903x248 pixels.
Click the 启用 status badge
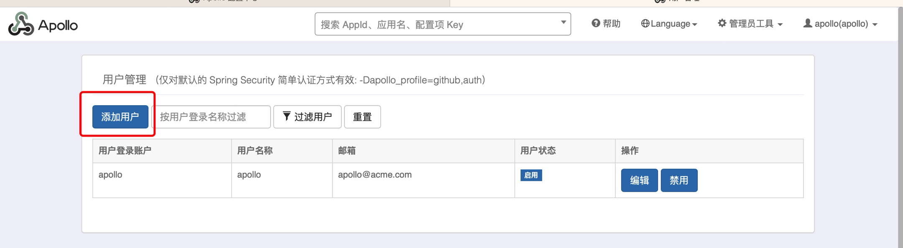531,175
